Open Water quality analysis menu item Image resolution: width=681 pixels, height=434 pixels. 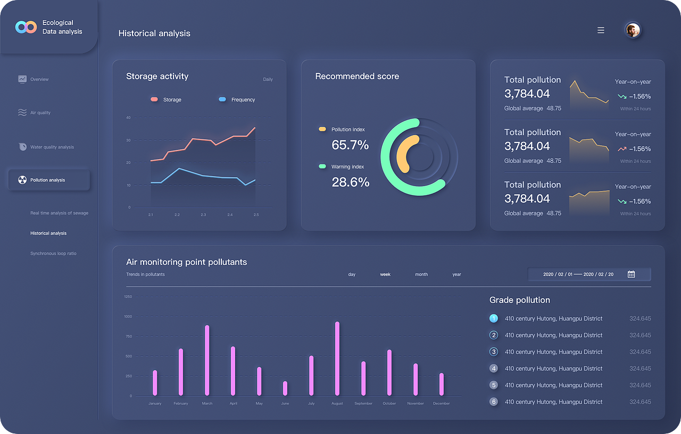[52, 147]
